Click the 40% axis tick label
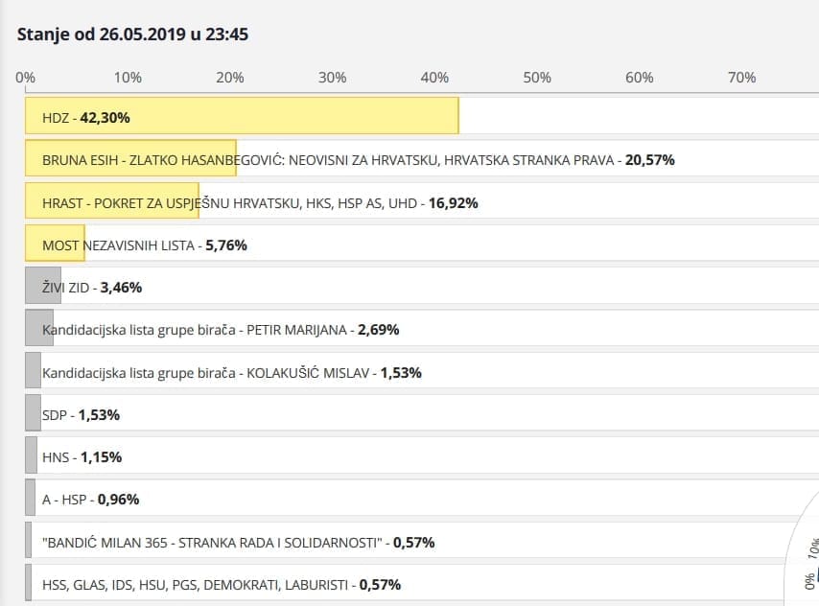The image size is (819, 606). click(434, 78)
